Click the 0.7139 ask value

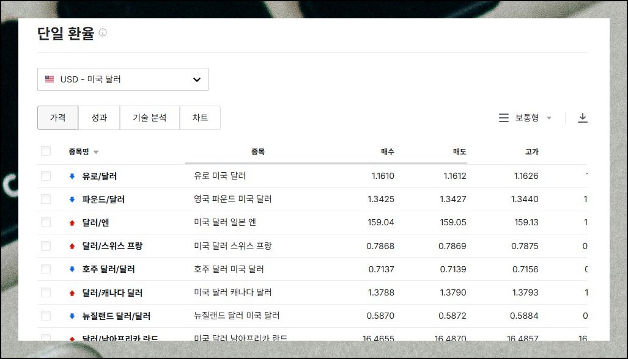coord(453,269)
